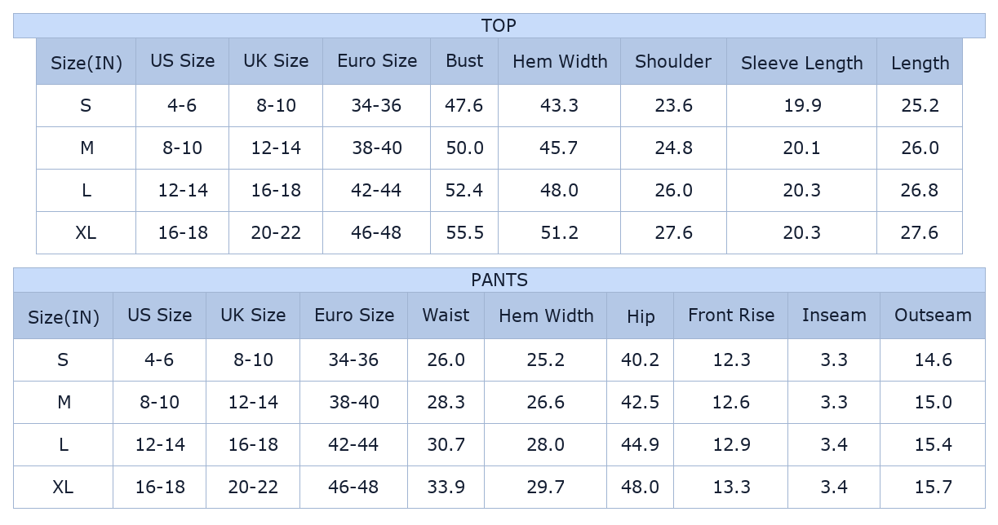Image resolution: width=998 pixels, height=525 pixels.
Task: Select outseam value 15.7 for XL
Action: [933, 487]
